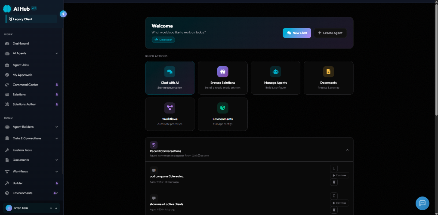Open the floating chat support button
The width and height of the screenshot is (438, 215).
pyautogui.click(x=423, y=203)
